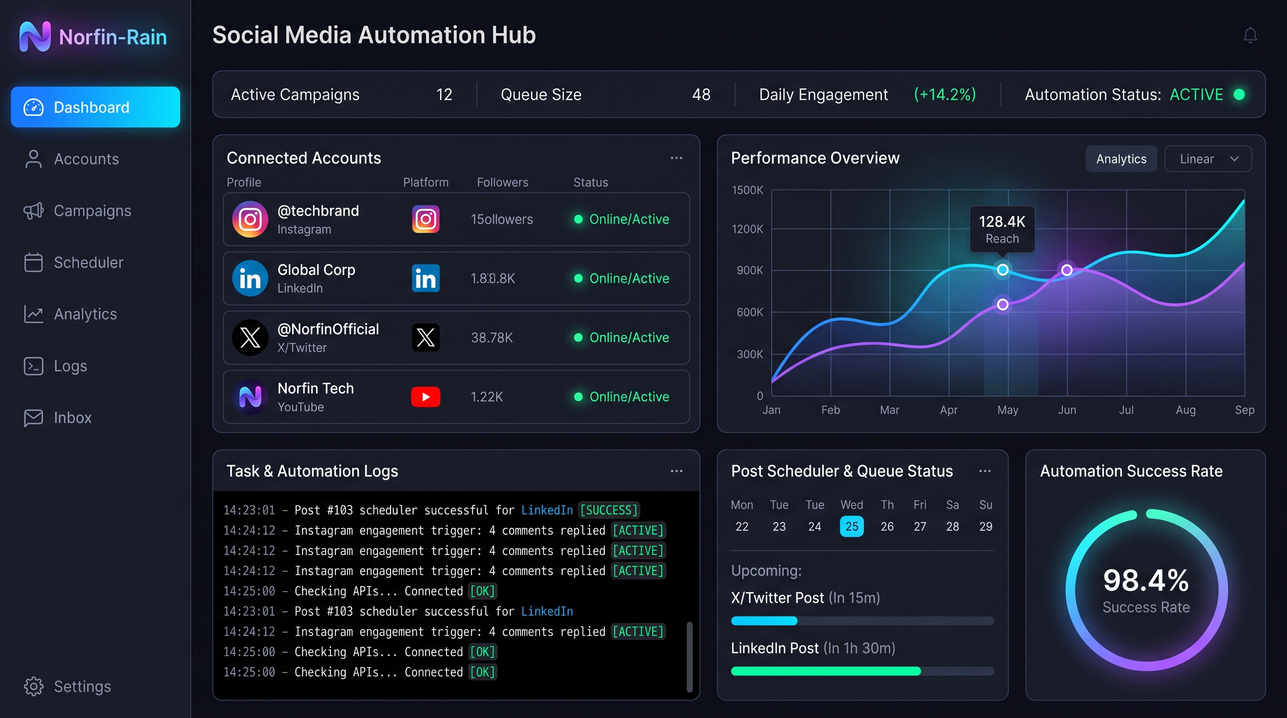
Task: Click the Norfin-Rain logo
Action: tap(93, 36)
